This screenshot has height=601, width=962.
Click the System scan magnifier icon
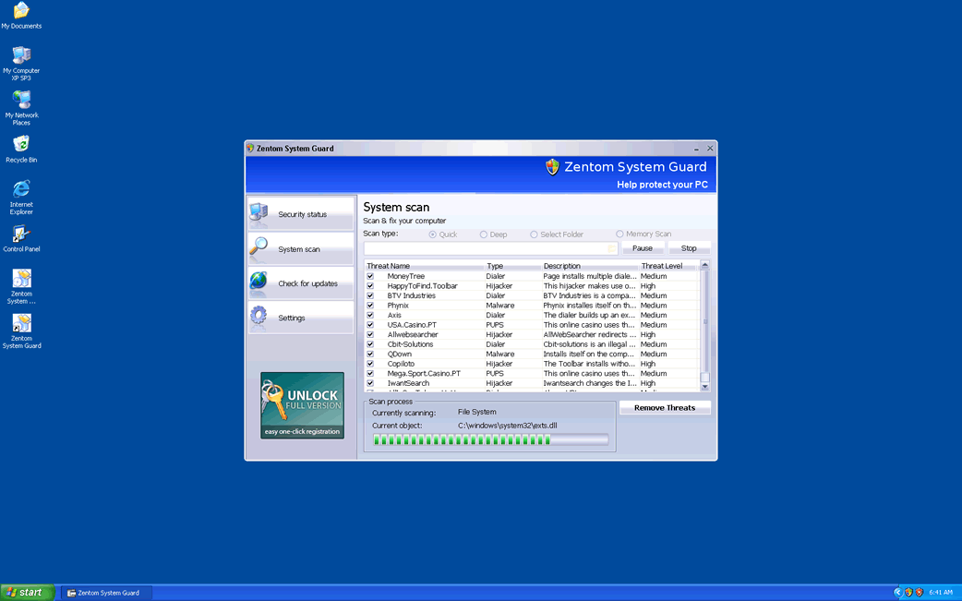[259, 247]
